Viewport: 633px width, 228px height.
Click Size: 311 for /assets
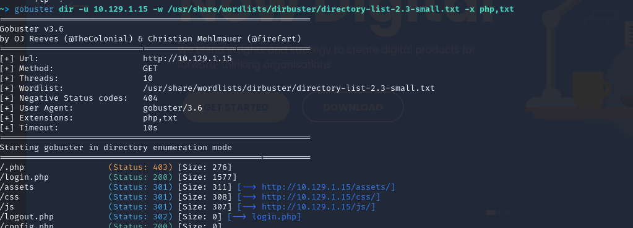pyautogui.click(x=205, y=187)
